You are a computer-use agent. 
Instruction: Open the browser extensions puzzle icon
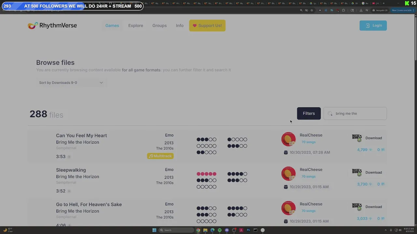click(343, 10)
